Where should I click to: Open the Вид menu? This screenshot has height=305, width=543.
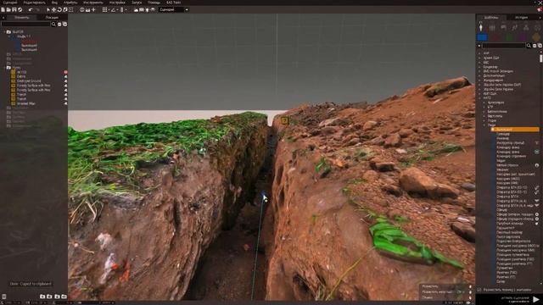tap(54, 3)
